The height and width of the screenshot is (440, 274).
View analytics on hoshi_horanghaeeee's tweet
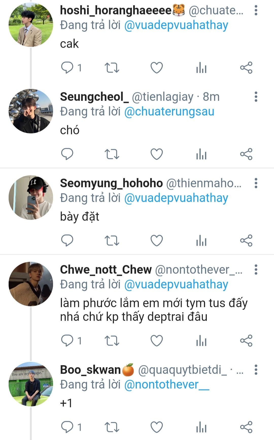(x=201, y=68)
